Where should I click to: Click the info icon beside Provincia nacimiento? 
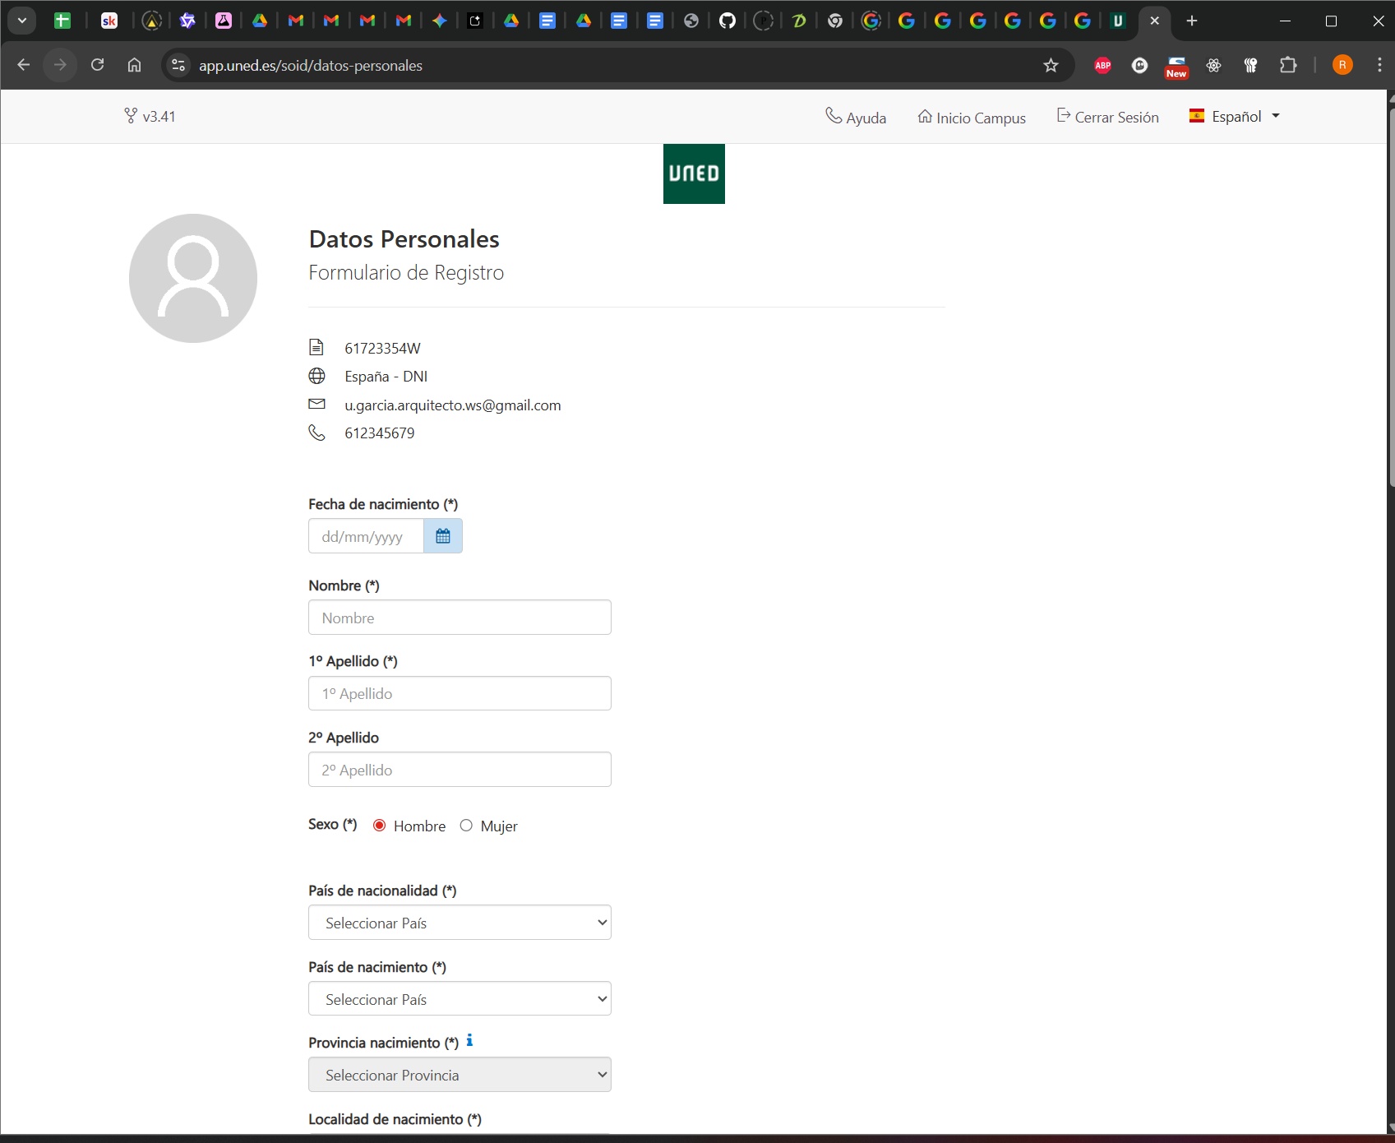tap(469, 1041)
